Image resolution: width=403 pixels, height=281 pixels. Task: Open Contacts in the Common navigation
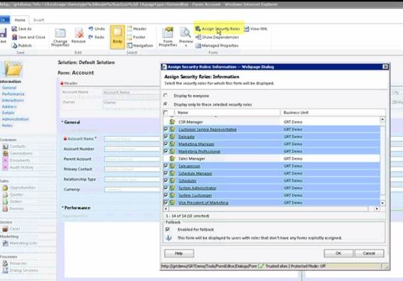14,146
